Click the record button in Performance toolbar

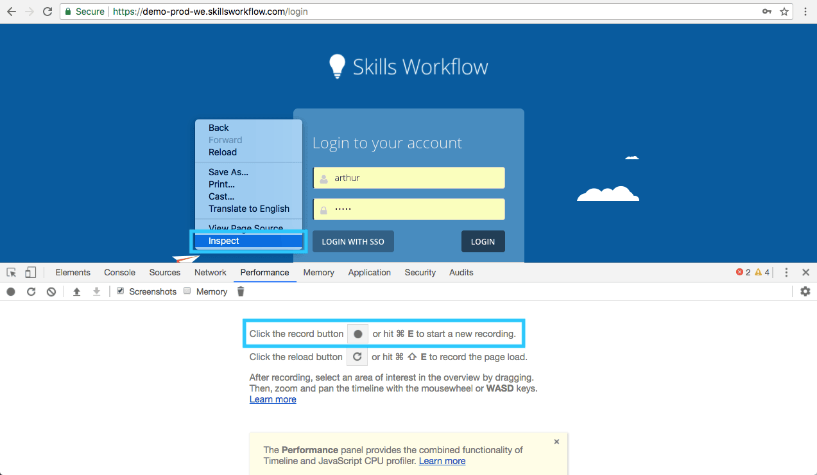click(11, 291)
